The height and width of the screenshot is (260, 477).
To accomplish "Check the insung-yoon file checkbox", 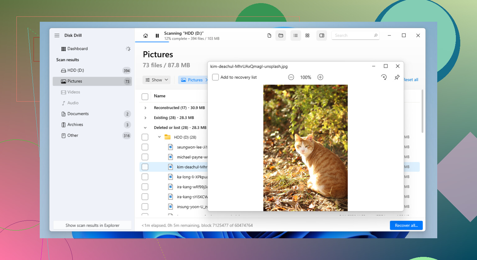I will pyautogui.click(x=145, y=207).
